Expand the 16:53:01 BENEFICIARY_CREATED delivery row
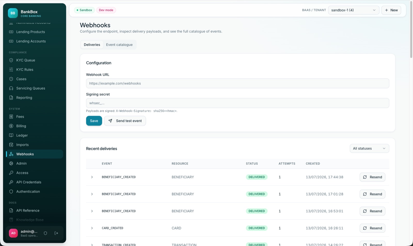The width and height of the screenshot is (413, 246). coord(92,211)
